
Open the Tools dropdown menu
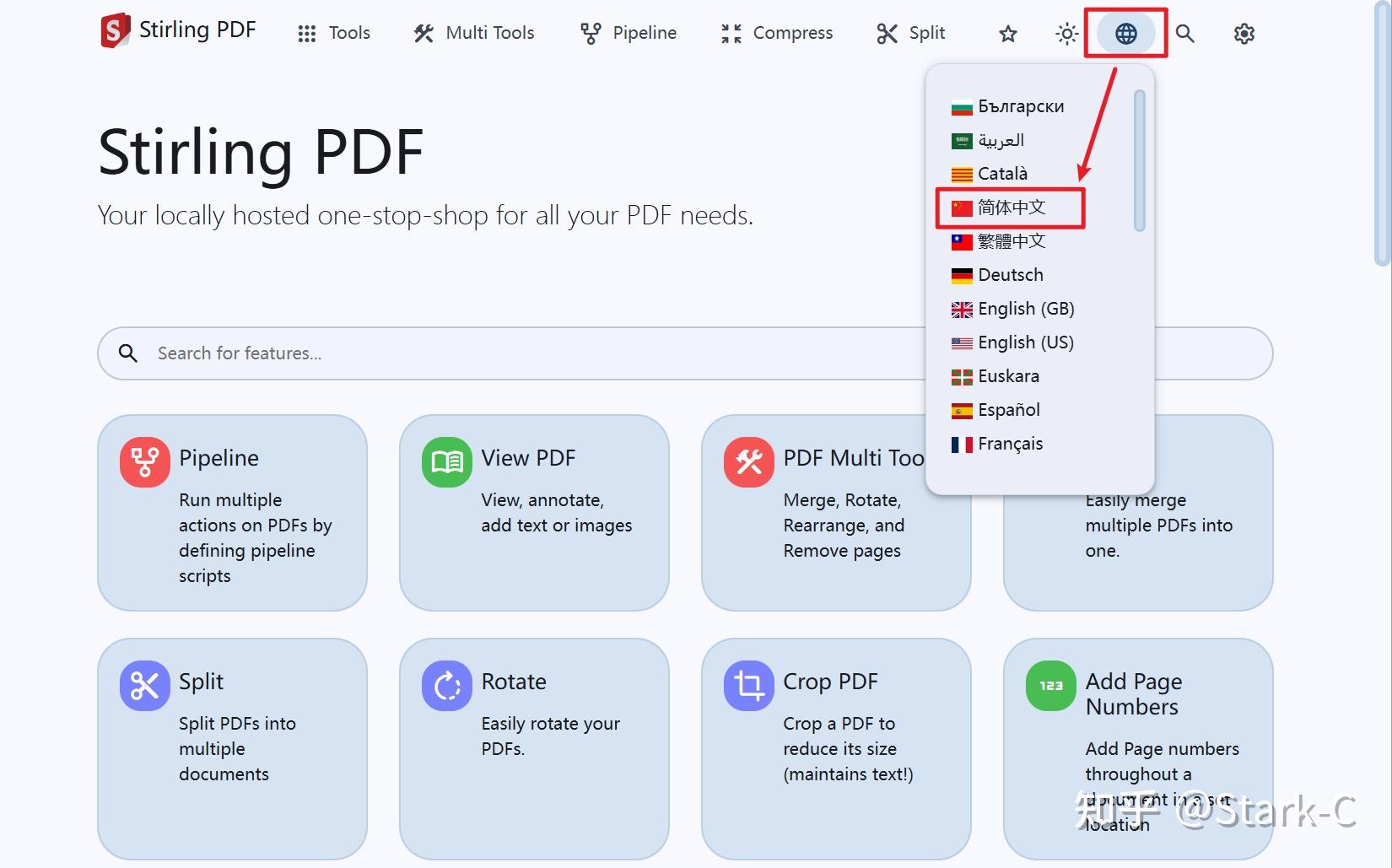(x=334, y=33)
